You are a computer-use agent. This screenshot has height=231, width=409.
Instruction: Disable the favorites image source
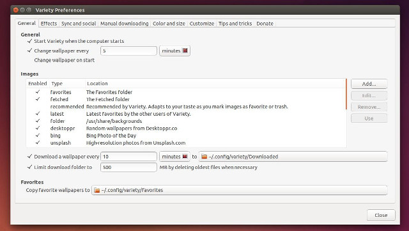coord(38,92)
